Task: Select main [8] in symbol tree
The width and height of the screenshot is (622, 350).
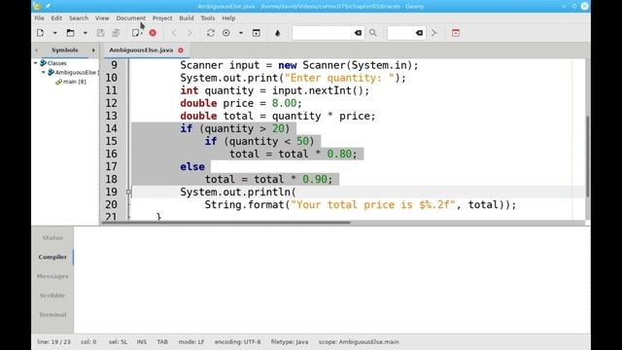Action: (x=74, y=82)
